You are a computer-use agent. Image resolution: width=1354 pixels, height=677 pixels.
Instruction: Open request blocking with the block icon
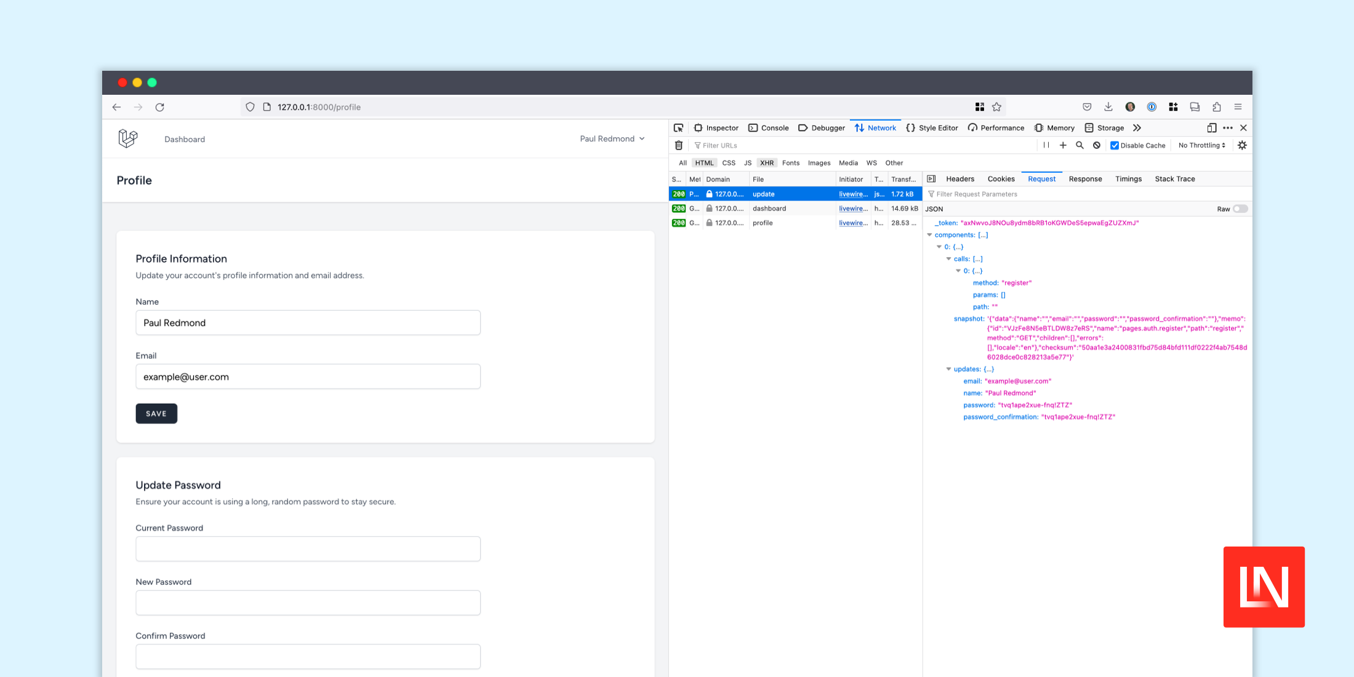[1097, 145]
